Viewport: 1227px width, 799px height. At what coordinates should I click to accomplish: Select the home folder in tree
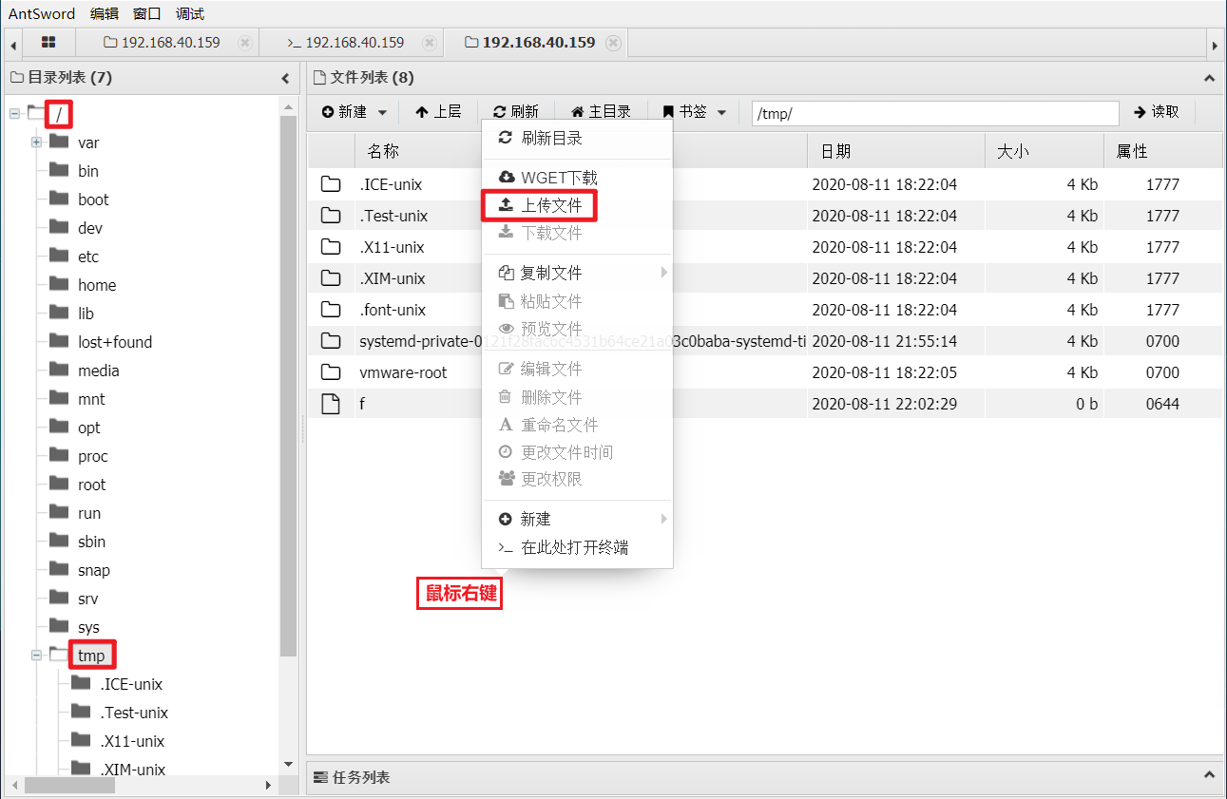pyautogui.click(x=97, y=285)
